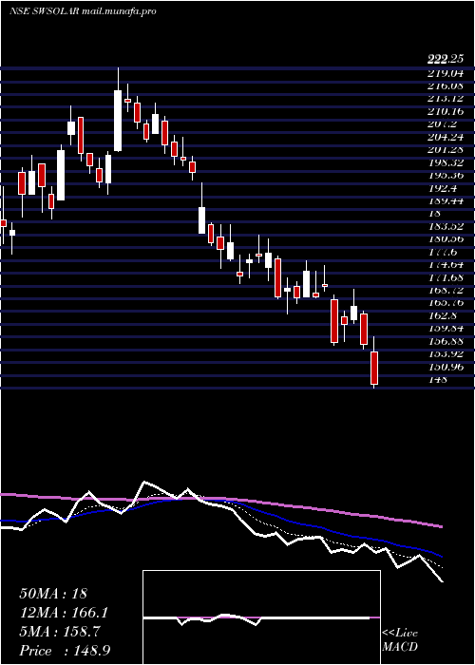Click the tall white candlestick peaking near 216
Image resolution: width=475 pixels, height=665 pixels.
tap(118, 121)
